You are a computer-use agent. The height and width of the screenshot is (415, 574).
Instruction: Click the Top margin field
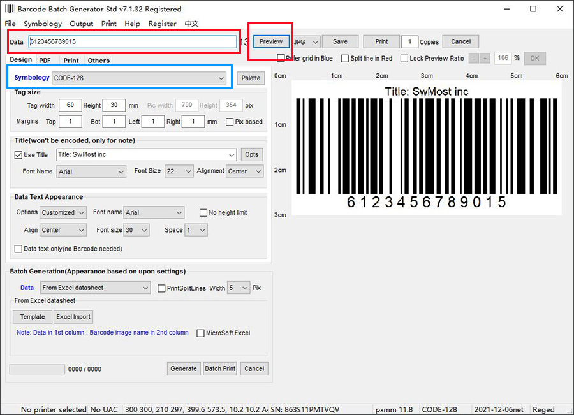tap(70, 122)
